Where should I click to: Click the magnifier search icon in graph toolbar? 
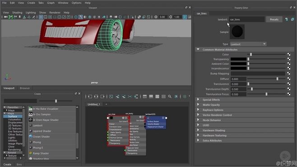(x=170, y=97)
